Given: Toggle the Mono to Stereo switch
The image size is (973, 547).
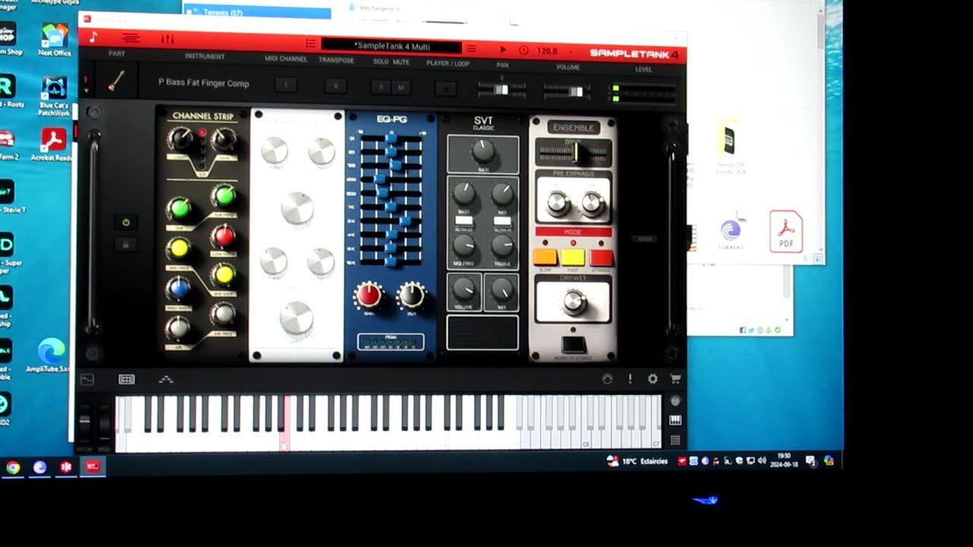Looking at the screenshot, I should click(574, 344).
